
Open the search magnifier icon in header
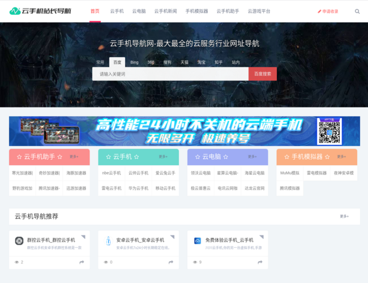tap(357, 11)
